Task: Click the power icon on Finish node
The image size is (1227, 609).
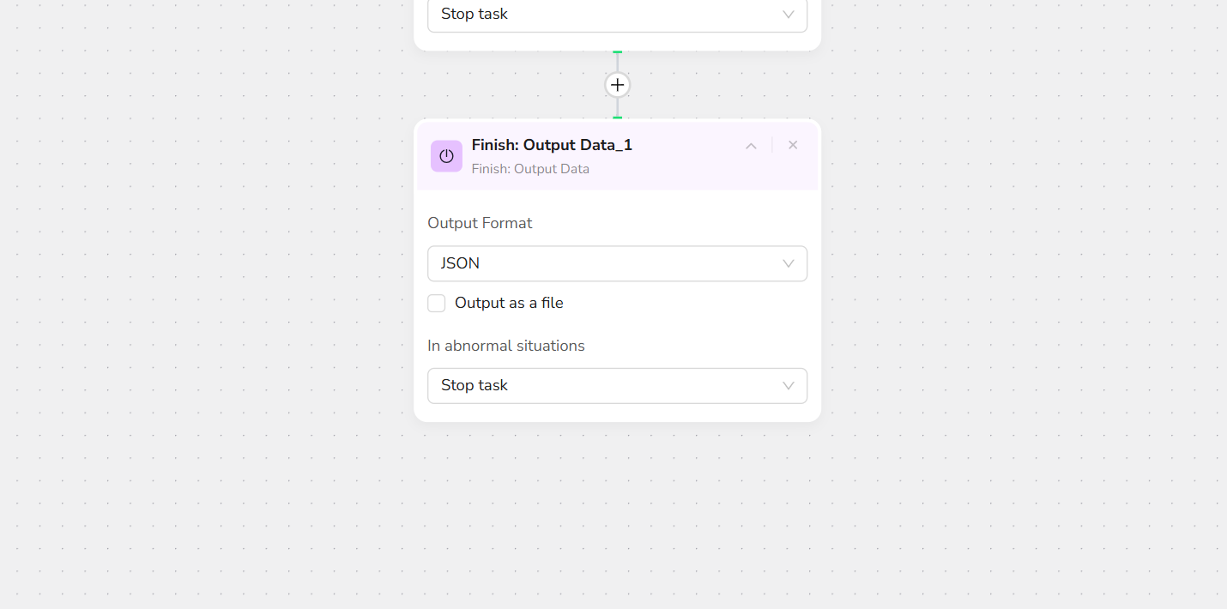Action: [446, 156]
